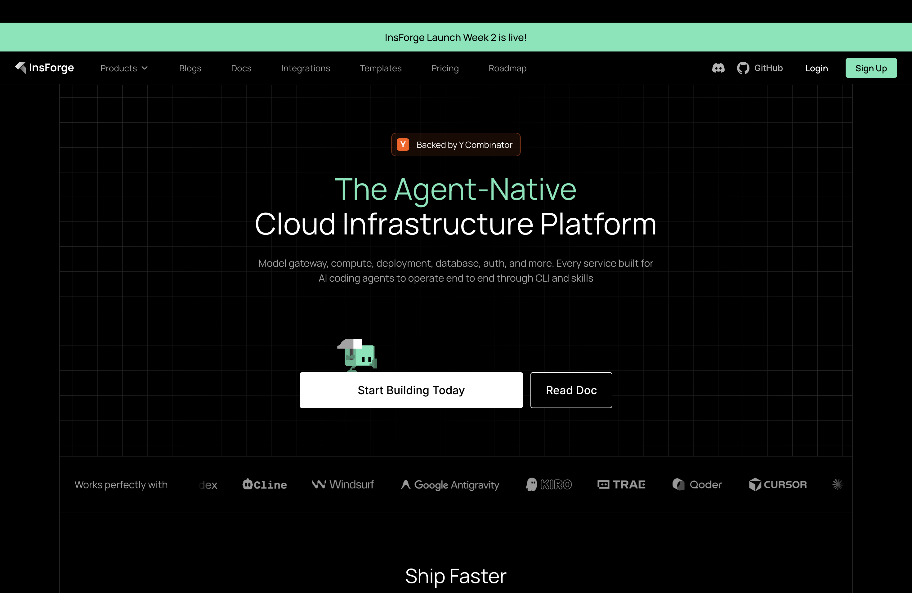Go to the Integrations page
Viewport: 912px width, 593px height.
(306, 68)
